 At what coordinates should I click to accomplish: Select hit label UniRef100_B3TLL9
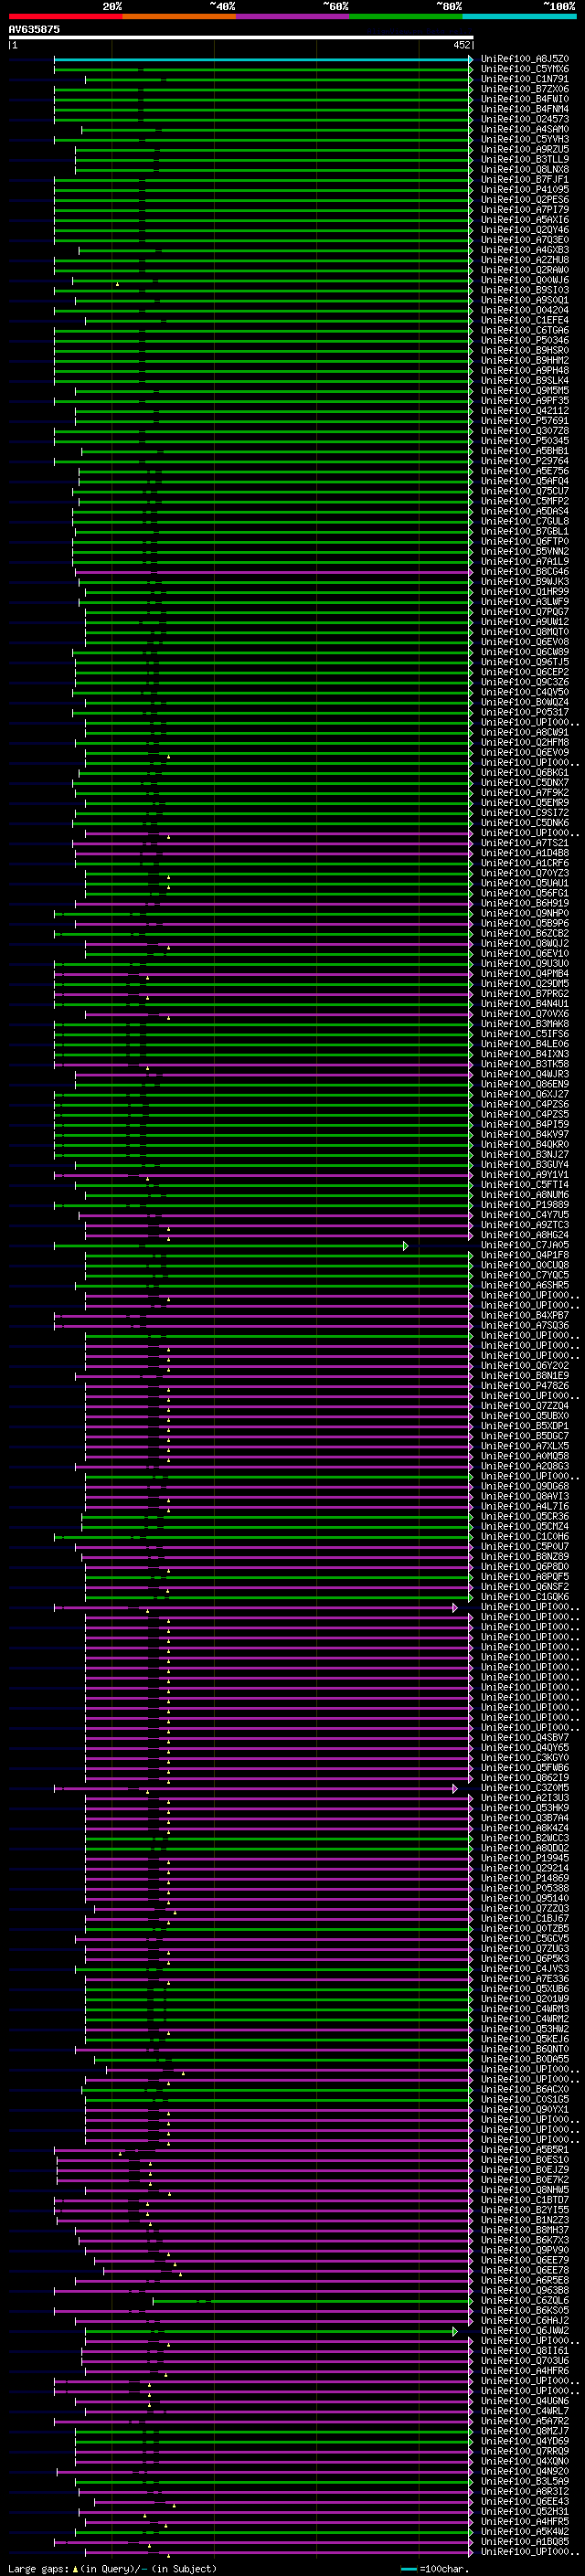tap(525, 159)
